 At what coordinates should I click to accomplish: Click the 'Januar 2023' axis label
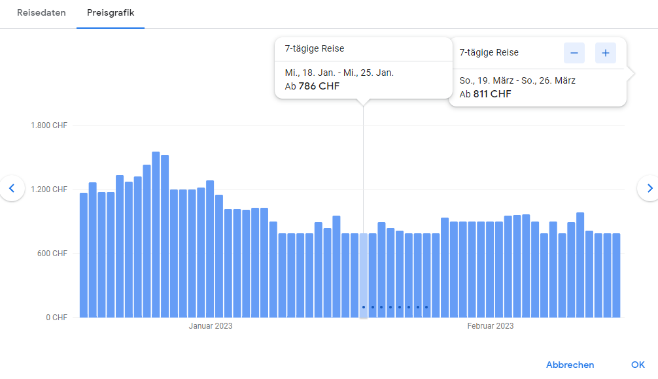pyautogui.click(x=211, y=326)
